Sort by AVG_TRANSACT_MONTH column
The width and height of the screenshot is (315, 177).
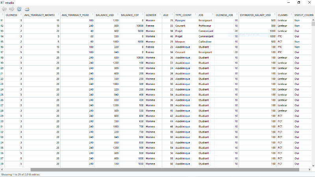(39, 15)
